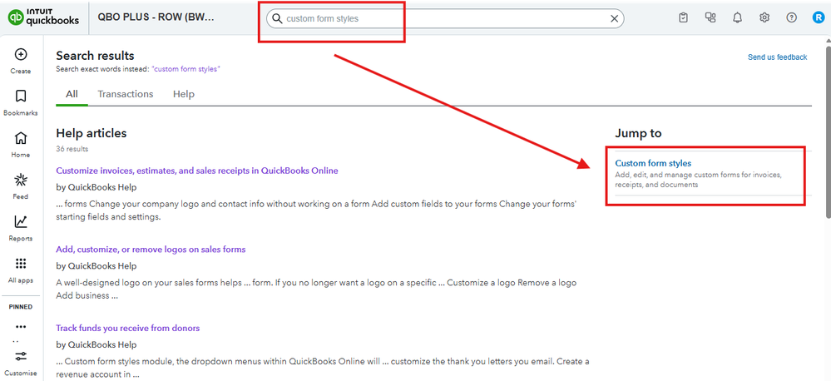Open 'Track funds you receive from donors' article
The image size is (831, 381).
(128, 328)
